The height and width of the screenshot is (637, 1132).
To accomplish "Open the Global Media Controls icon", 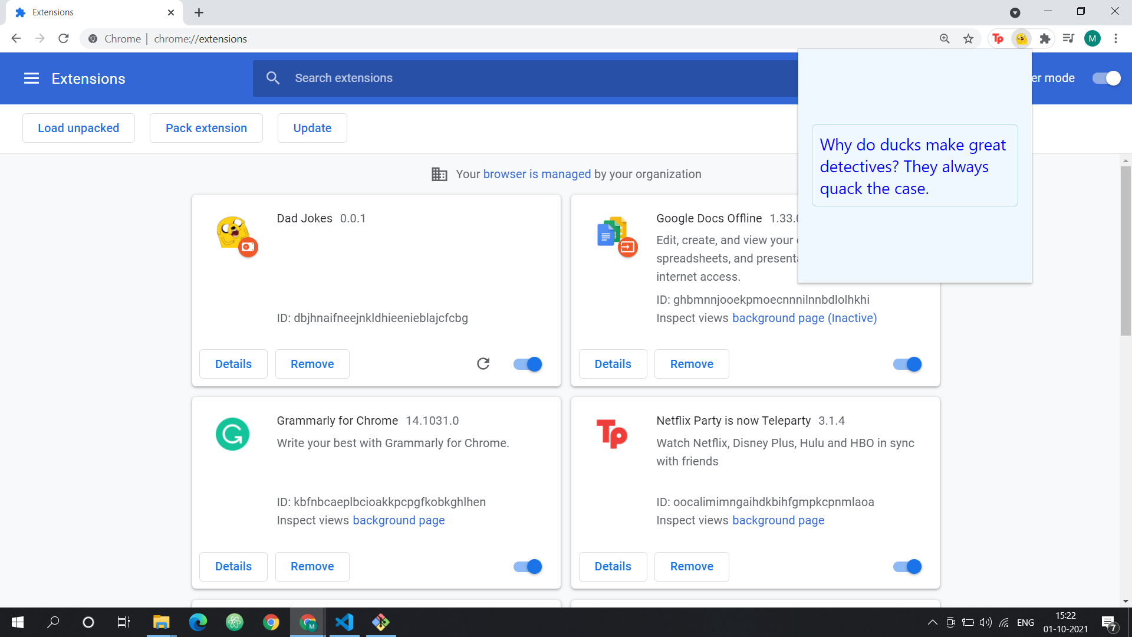I will click(x=1068, y=38).
